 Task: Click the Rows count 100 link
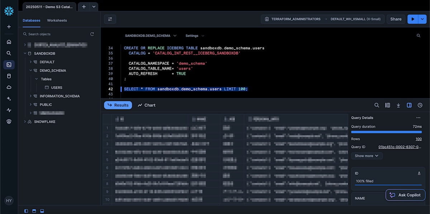click(419, 139)
